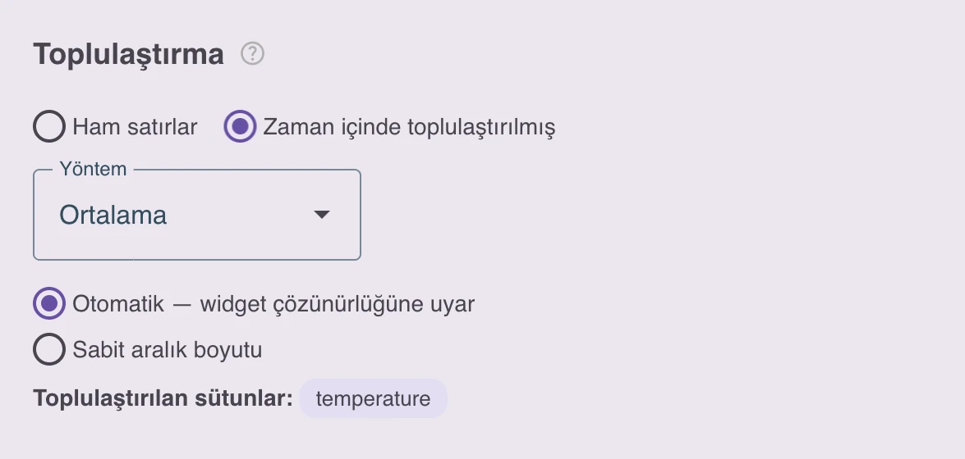Screen dimensions: 965x459
Task: Click the Sabit aralık boyutu label text
Action: click(168, 350)
